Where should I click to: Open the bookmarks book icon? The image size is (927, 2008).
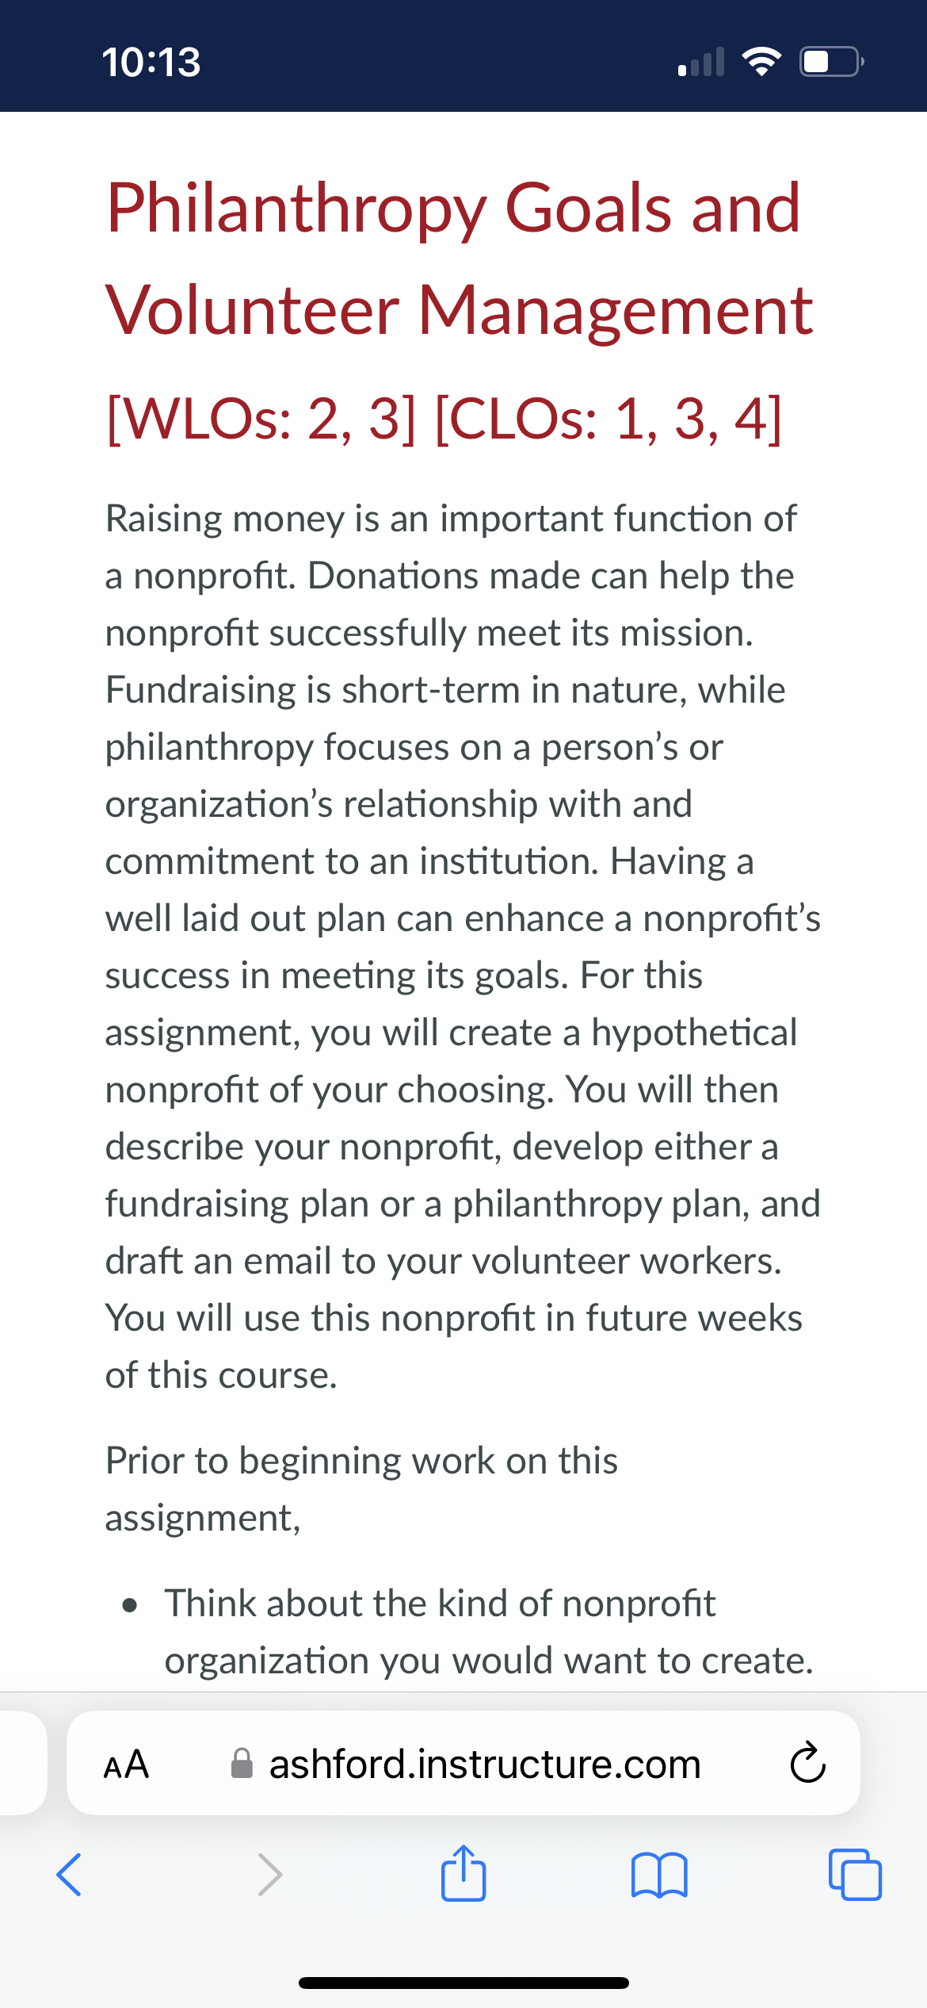[659, 1875]
